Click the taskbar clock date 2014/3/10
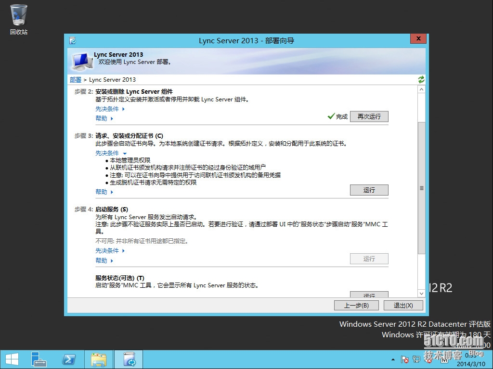This screenshot has height=369, width=493. [x=471, y=364]
